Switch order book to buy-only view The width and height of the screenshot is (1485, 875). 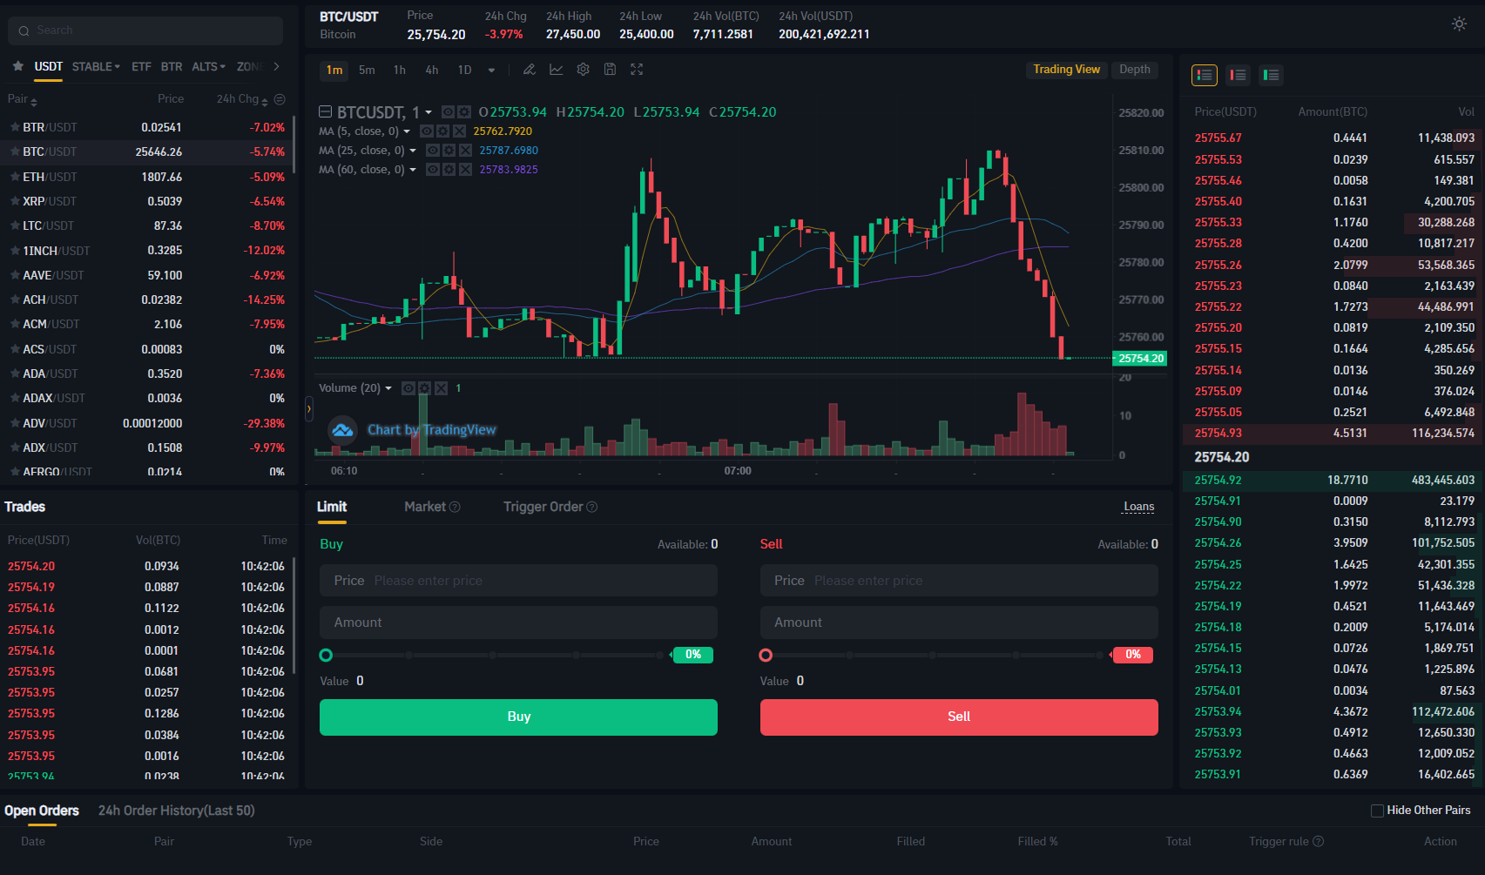point(1271,75)
